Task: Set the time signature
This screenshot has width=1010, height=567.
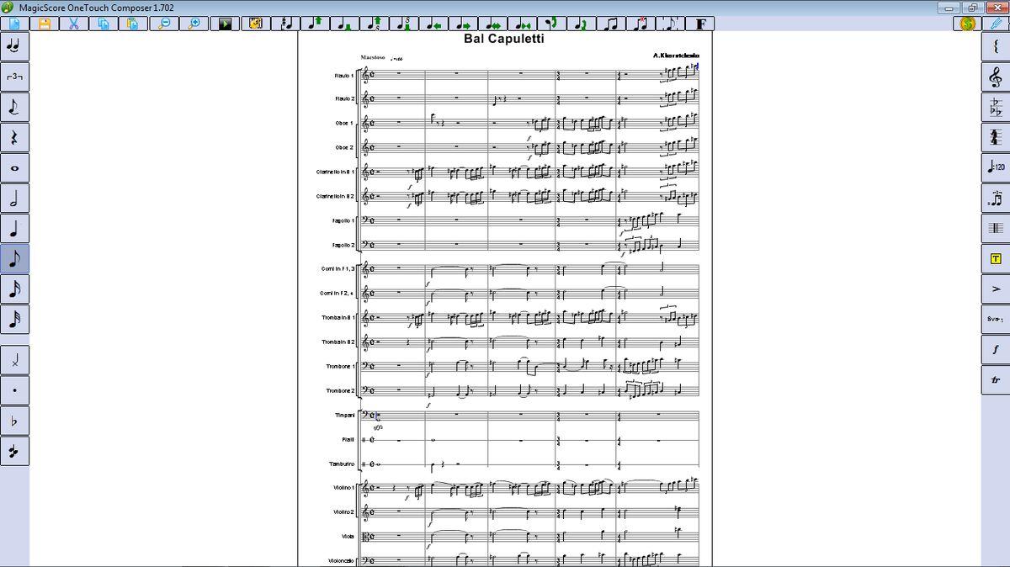Action: point(996,137)
